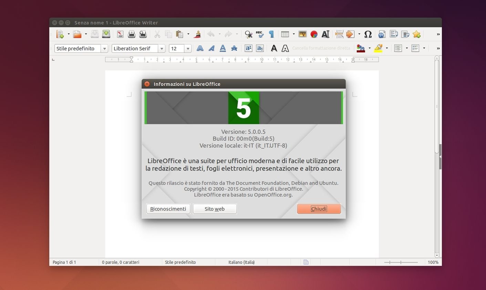Click the Insert Hyperlink globe icon
Screen dimensions: 486x290
tap(382, 34)
